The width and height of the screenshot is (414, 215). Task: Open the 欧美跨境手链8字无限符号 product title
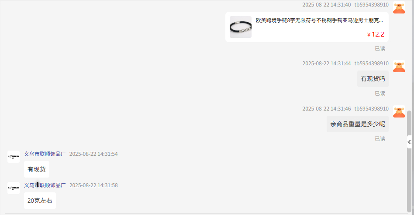pyautogui.click(x=319, y=20)
